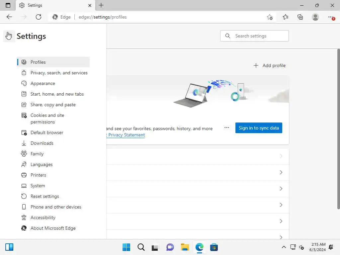Open the Chat app on taskbar
The width and height of the screenshot is (340, 255).
[x=170, y=247]
